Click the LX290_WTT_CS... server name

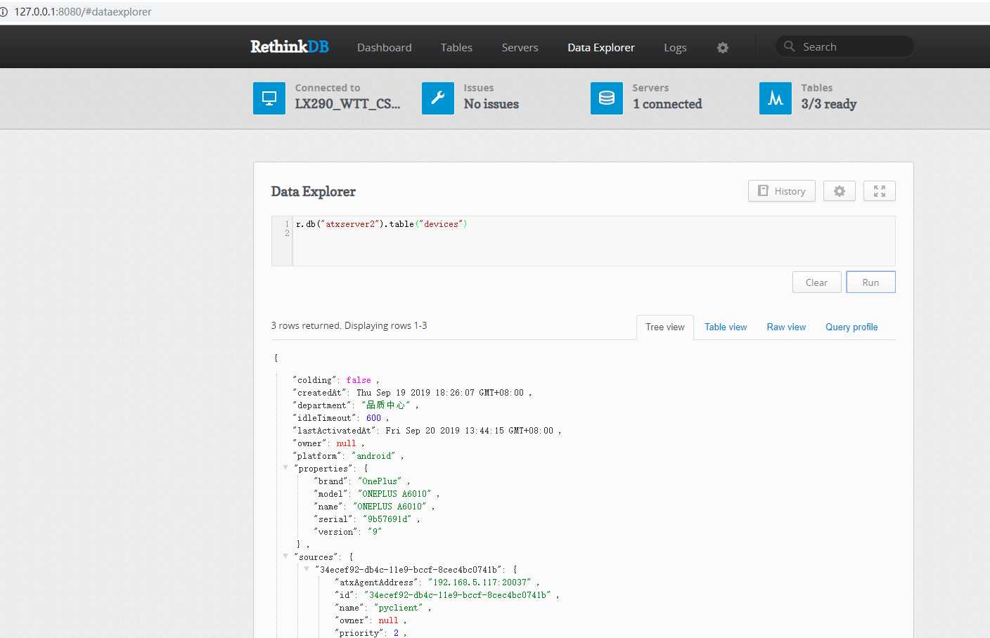tap(347, 104)
